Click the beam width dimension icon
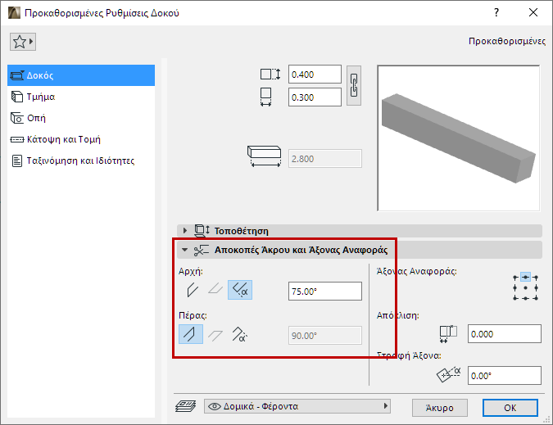The width and height of the screenshot is (553, 425). tap(266, 97)
